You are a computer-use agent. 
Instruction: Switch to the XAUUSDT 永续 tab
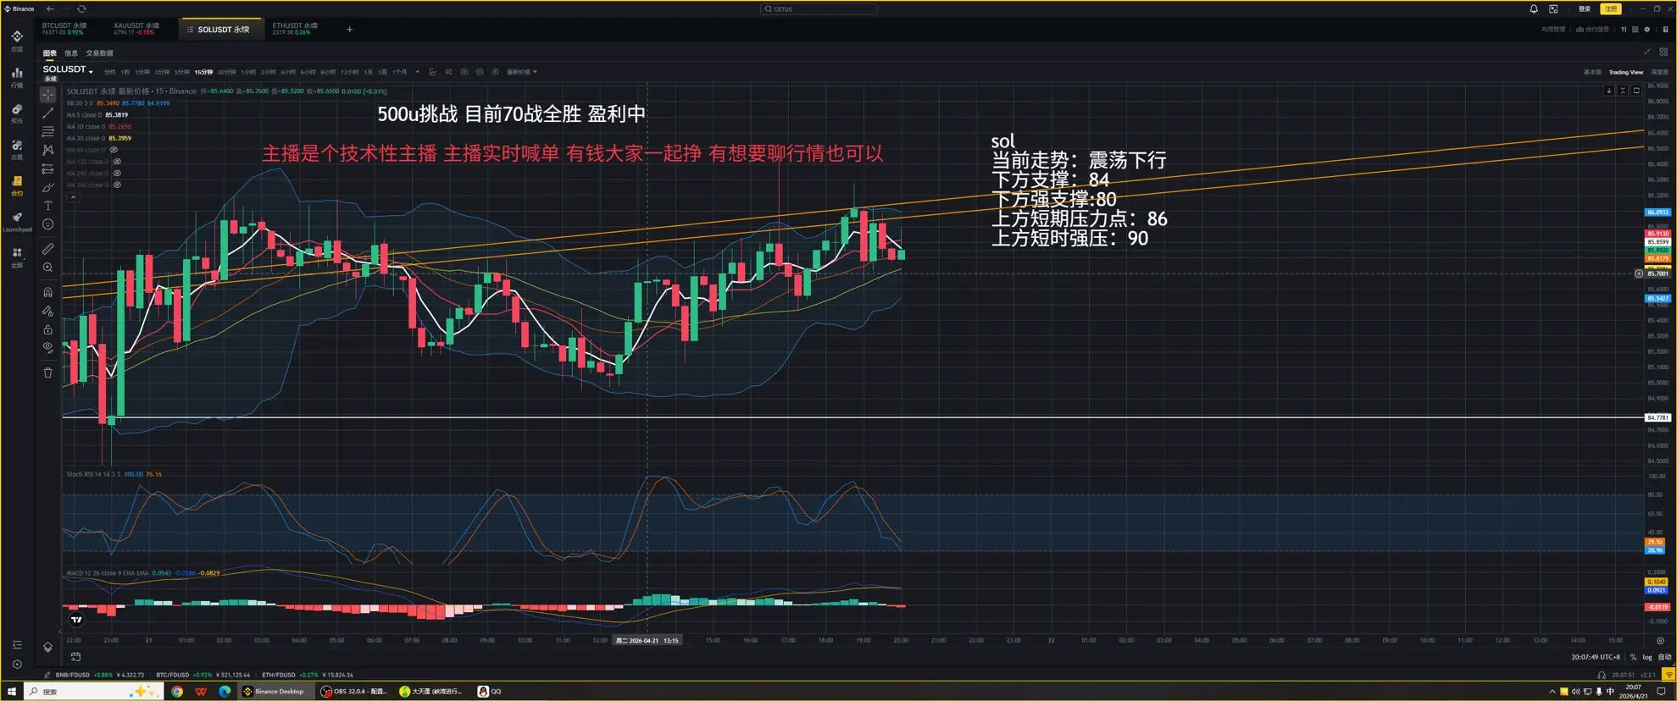[136, 29]
